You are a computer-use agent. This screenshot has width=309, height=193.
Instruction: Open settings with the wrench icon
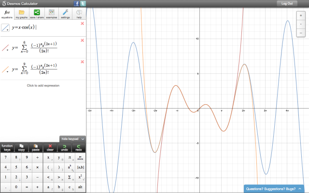(x=65, y=14)
